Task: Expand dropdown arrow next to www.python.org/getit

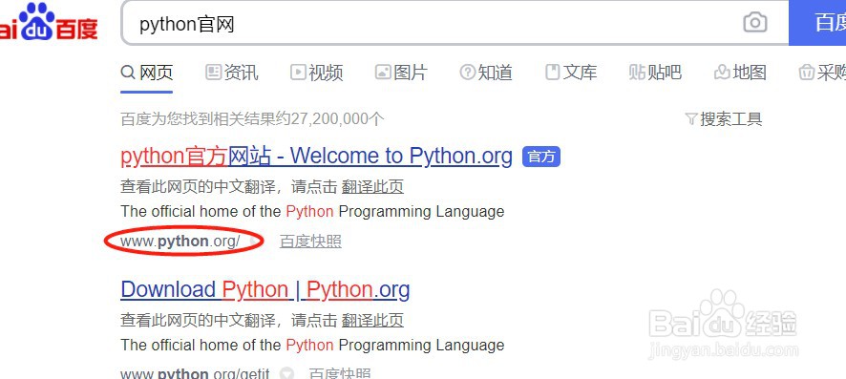Action: pos(286,373)
